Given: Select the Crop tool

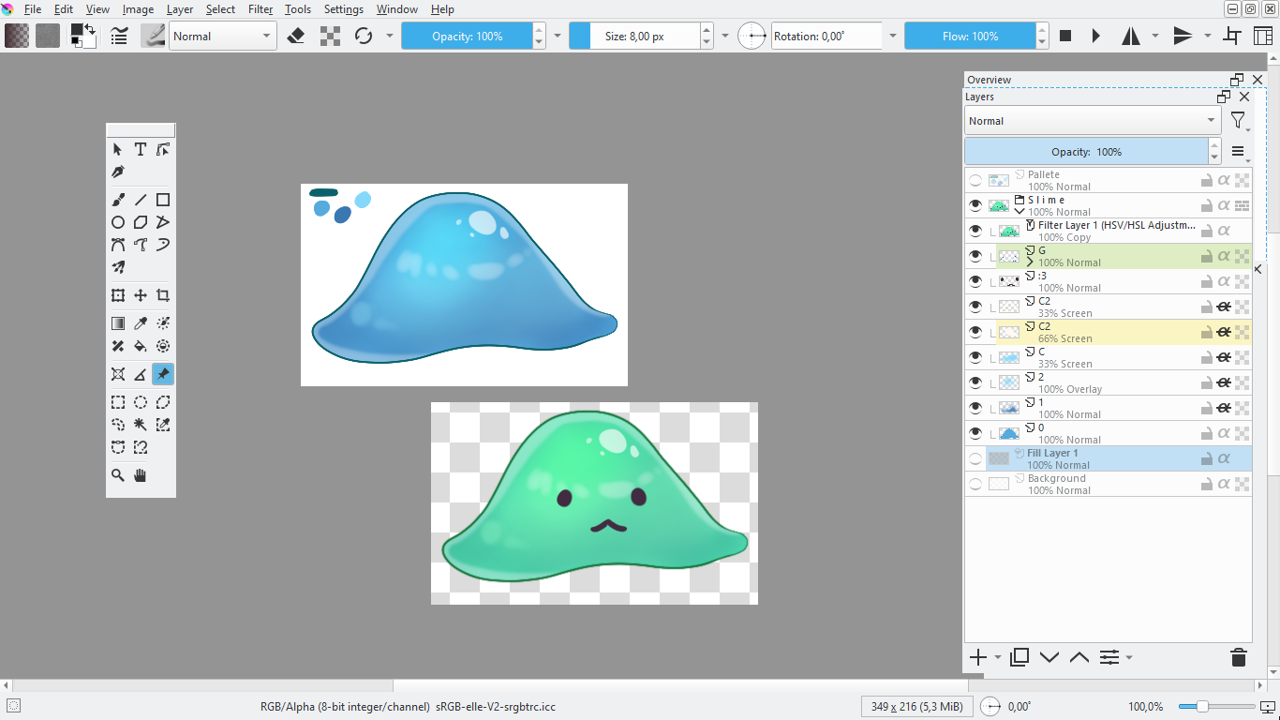Looking at the screenshot, I should pos(163,295).
